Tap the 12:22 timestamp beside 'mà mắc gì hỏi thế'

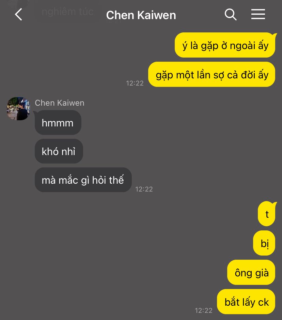coord(144,189)
